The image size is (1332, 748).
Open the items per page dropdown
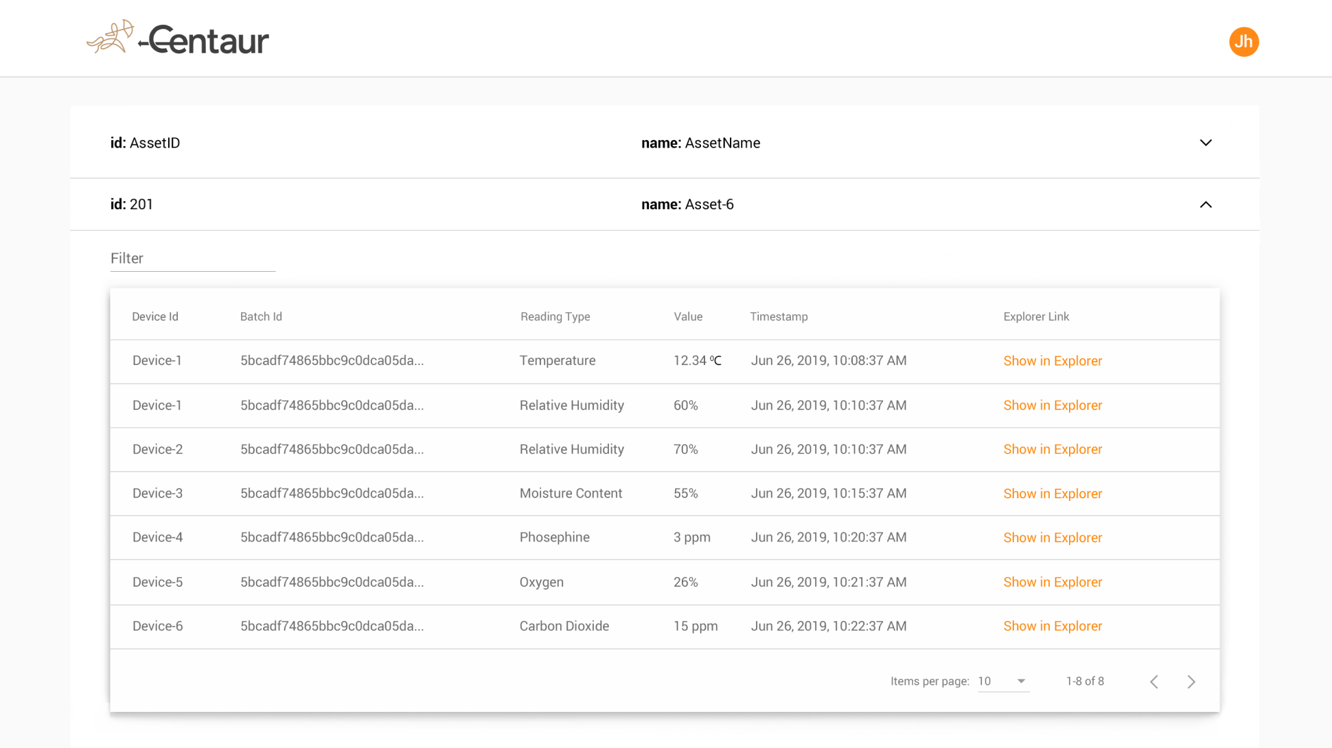point(1003,681)
